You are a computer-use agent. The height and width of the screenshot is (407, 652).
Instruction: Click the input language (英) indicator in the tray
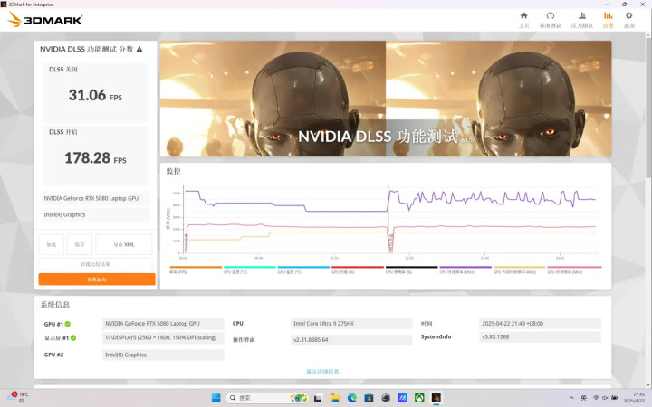tap(584, 398)
